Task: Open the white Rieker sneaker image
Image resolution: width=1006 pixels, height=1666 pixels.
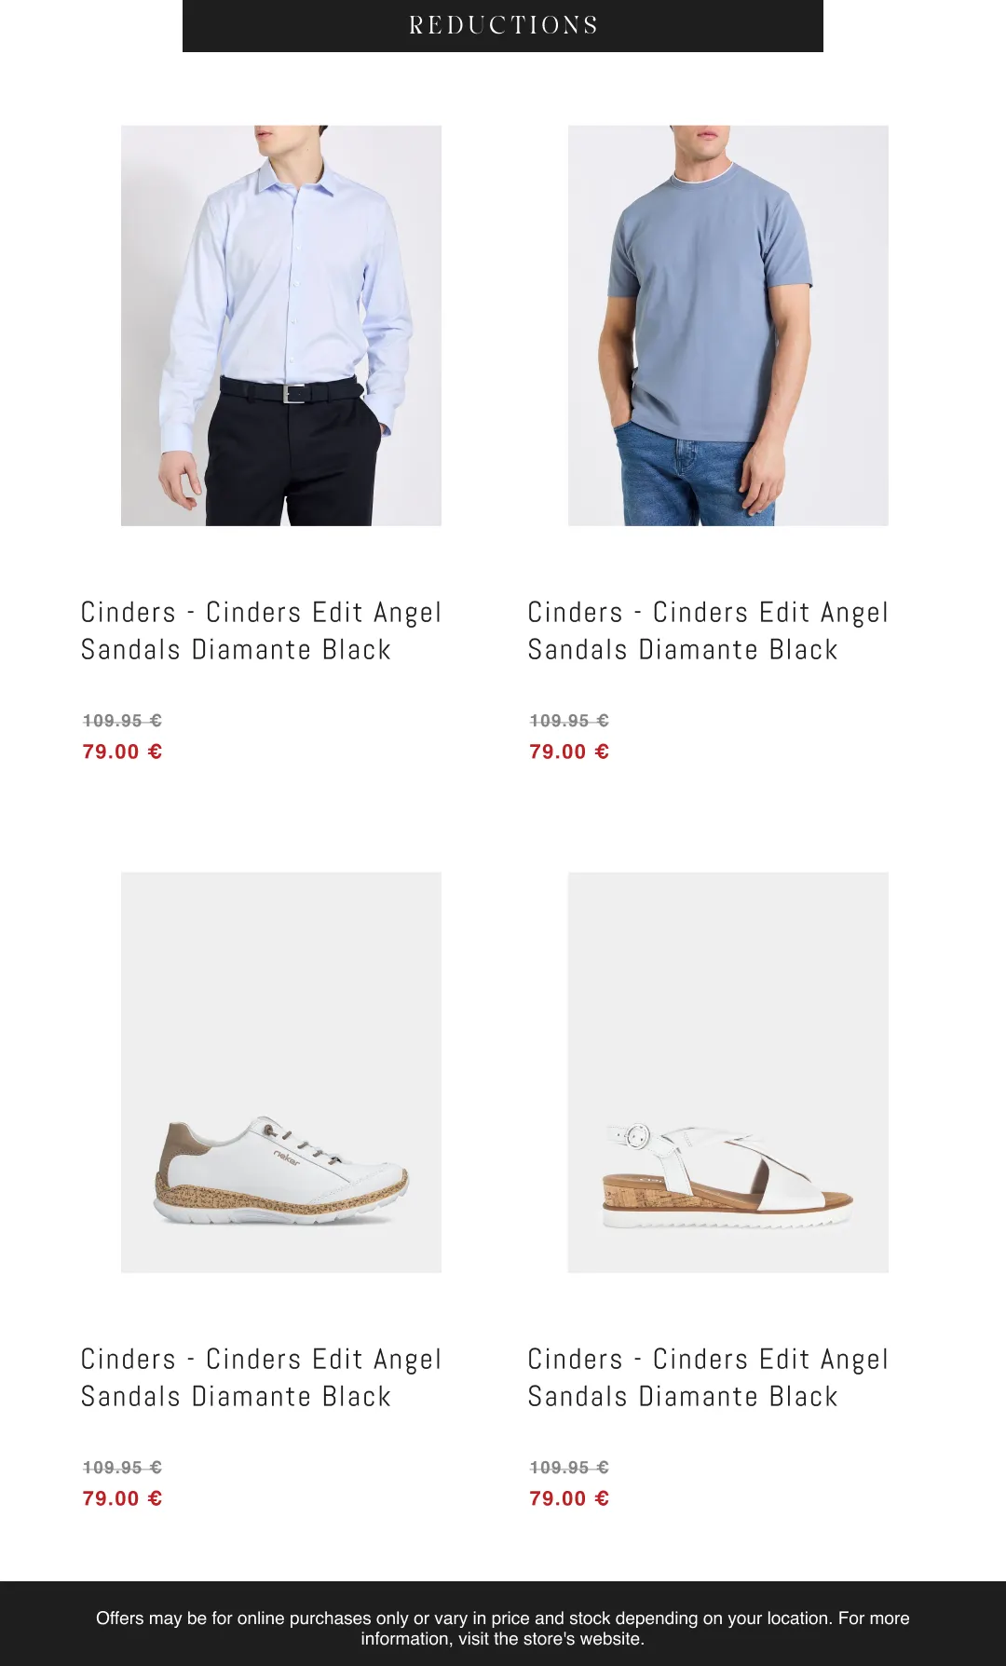Action: [x=281, y=1073]
